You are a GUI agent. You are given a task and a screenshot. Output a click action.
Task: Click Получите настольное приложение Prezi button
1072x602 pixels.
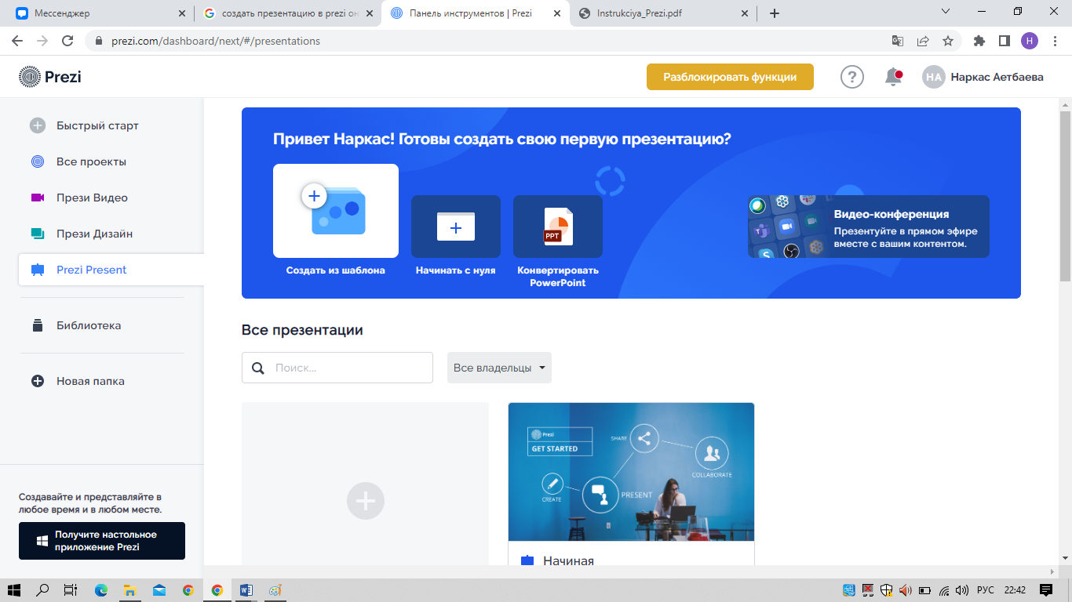click(x=102, y=541)
